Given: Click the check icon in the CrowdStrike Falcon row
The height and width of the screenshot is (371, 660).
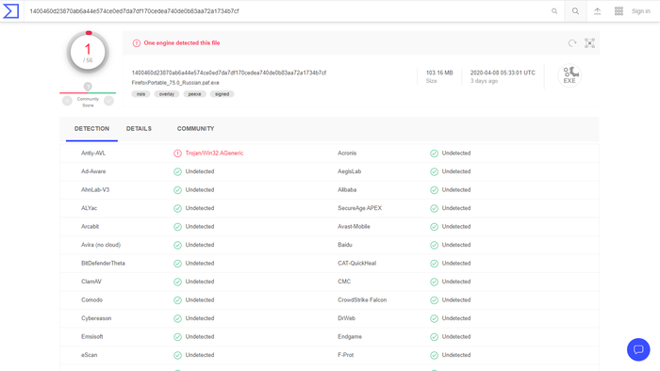Looking at the screenshot, I should [x=434, y=300].
